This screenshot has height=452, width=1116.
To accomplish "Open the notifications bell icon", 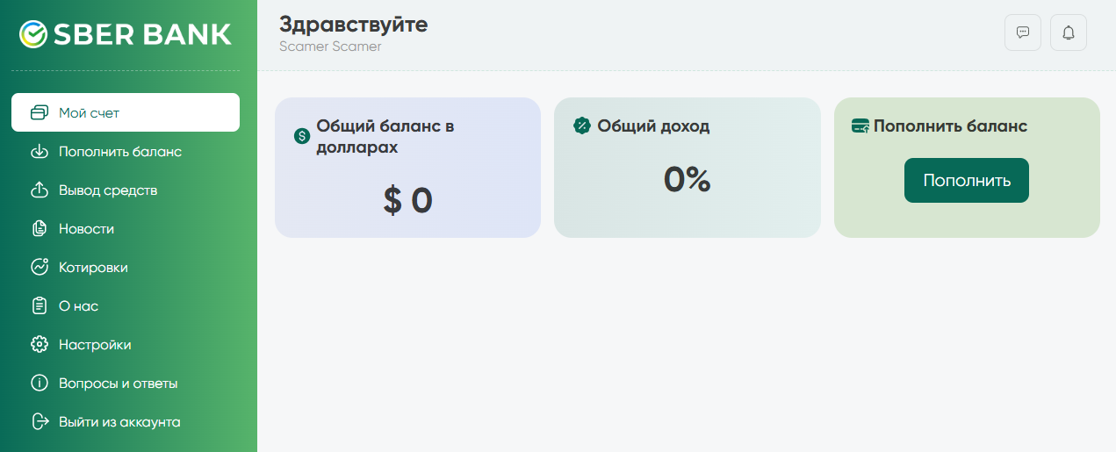I will (1069, 33).
